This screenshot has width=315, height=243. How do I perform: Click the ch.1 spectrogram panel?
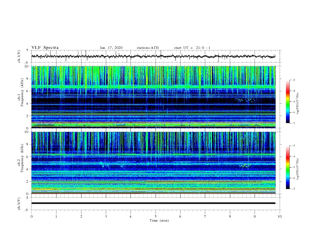pyautogui.click(x=153, y=97)
